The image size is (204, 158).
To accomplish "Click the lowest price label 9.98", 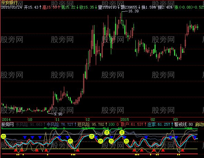I will coord(58,114).
